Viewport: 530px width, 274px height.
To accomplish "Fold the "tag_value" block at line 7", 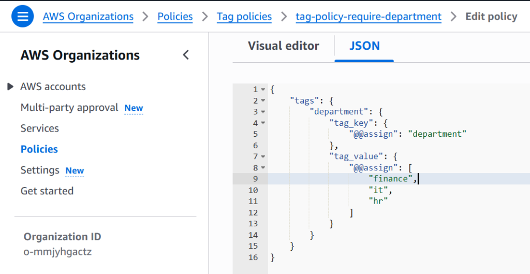I will tap(263, 156).
